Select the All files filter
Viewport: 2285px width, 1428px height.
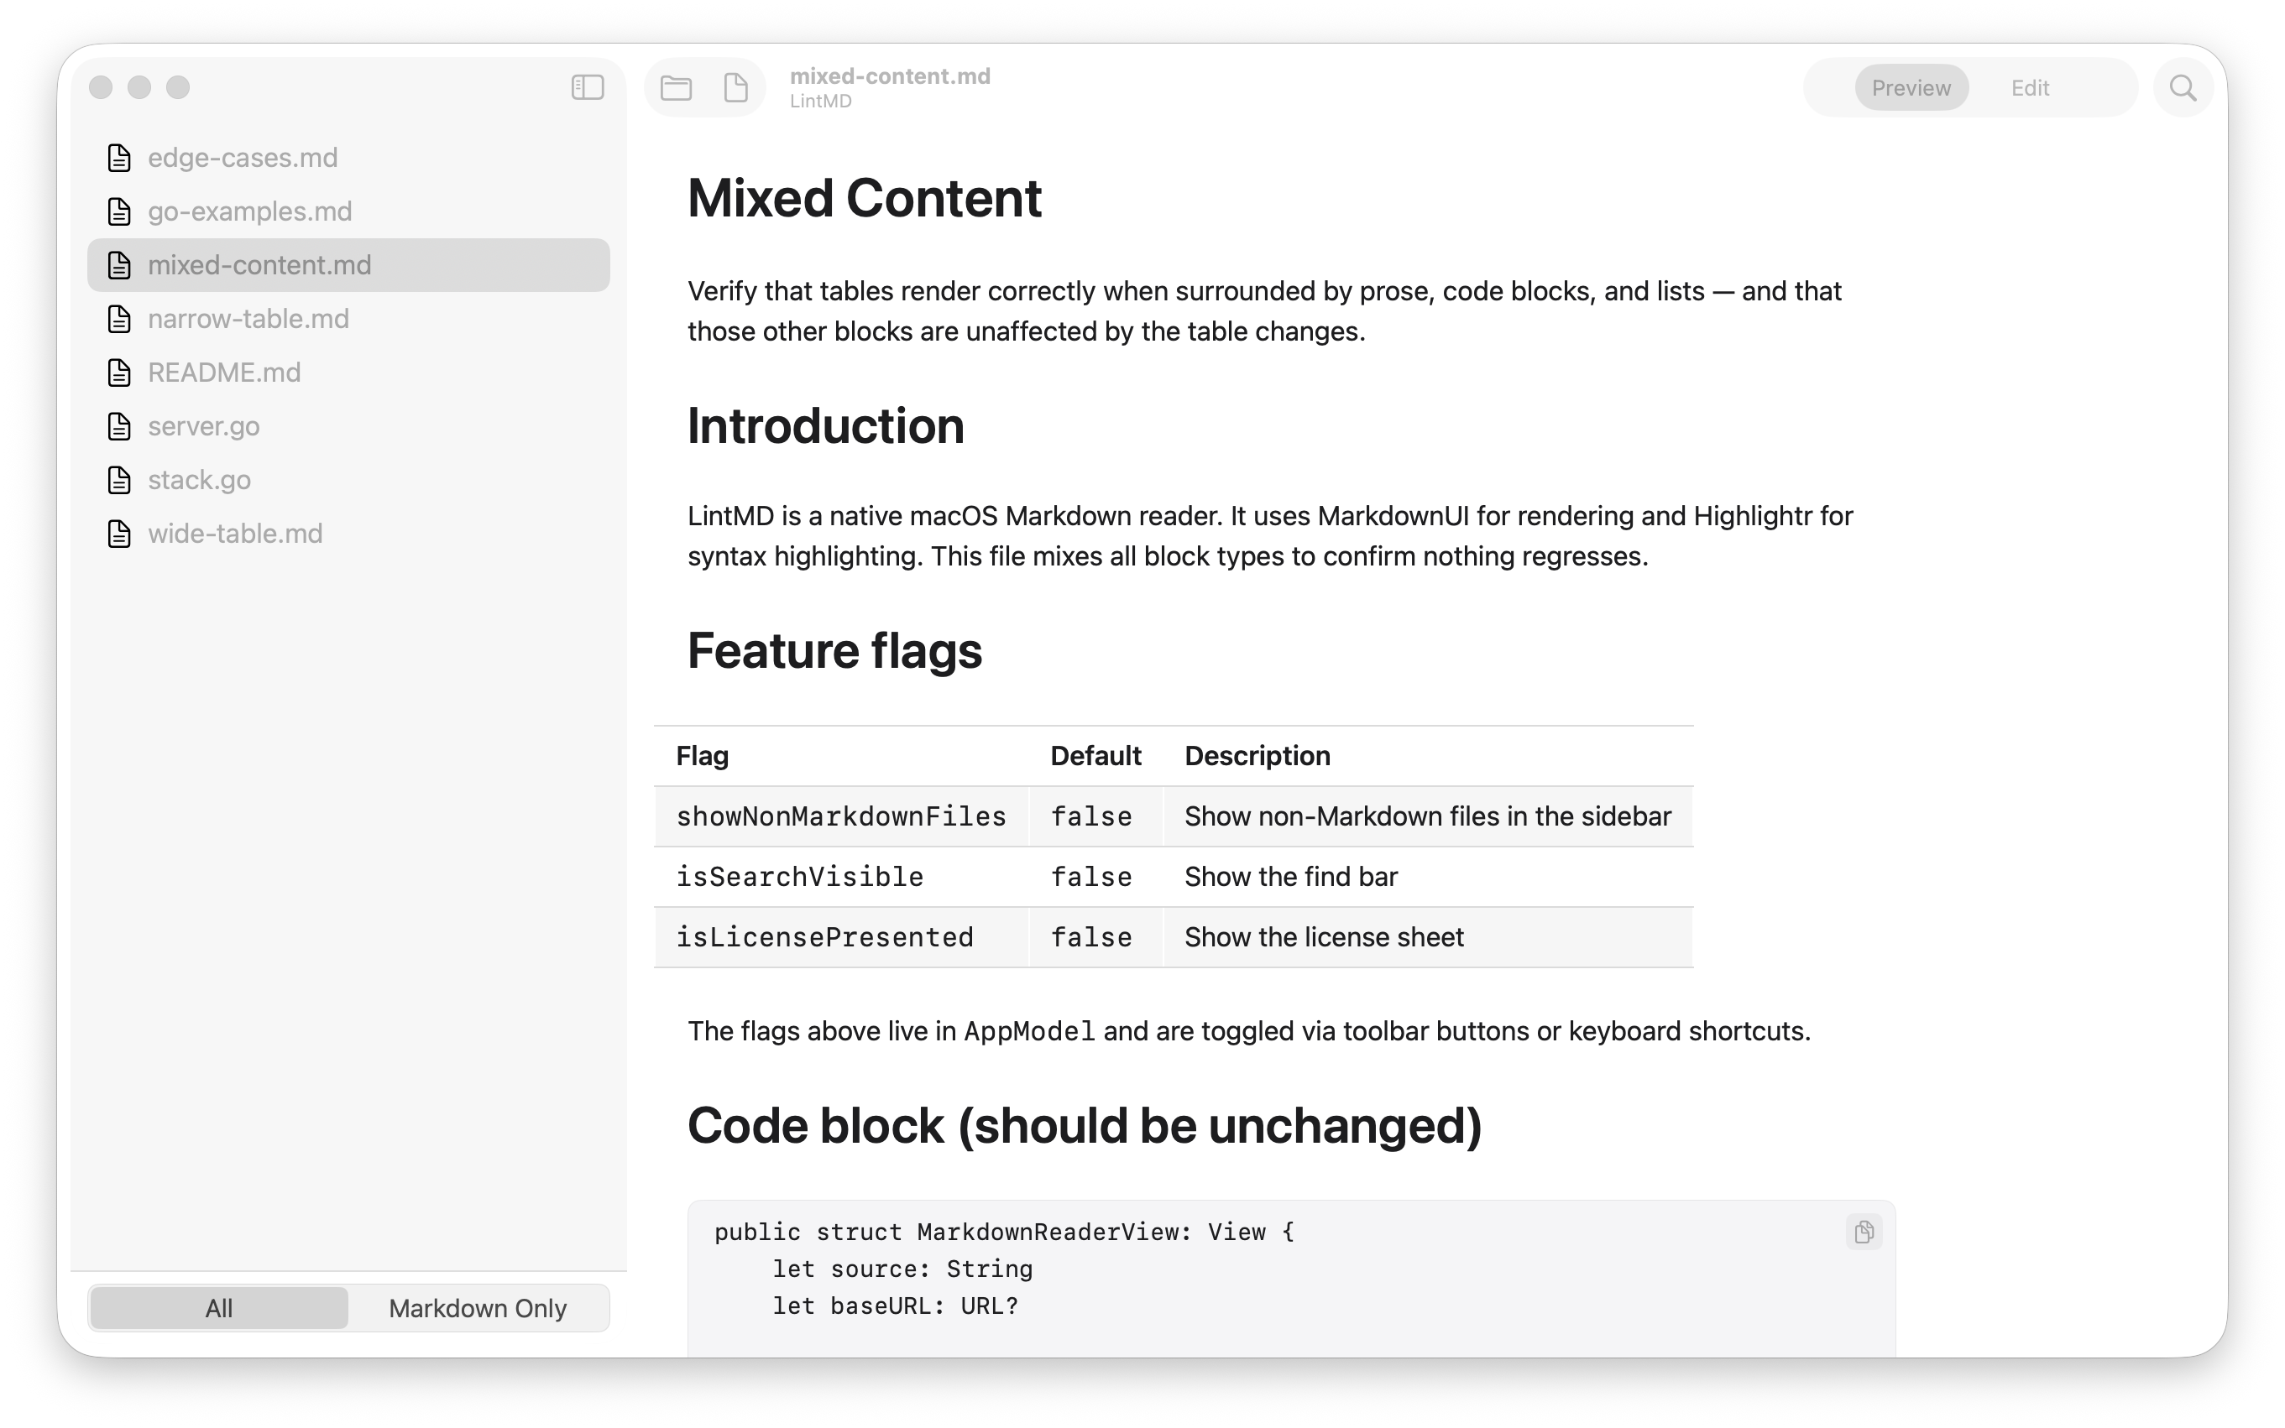pos(218,1308)
